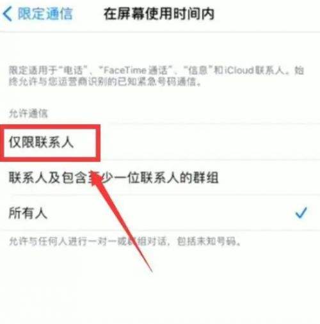This screenshot has width=320, height=324.
Task: Tap the blue back chevron icon
Action: point(8,13)
